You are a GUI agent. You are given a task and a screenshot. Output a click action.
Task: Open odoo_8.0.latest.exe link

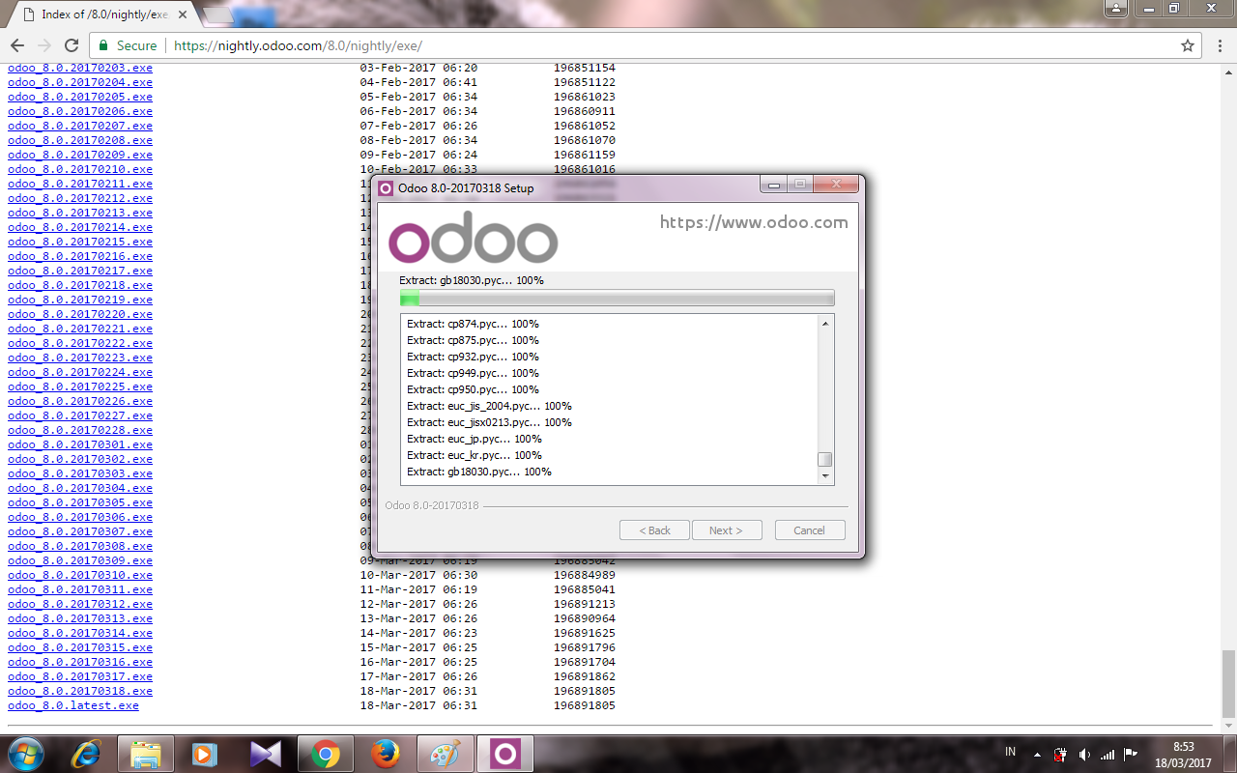73,705
